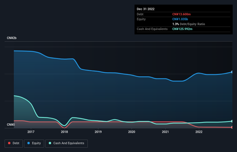Click the red dot in the Debt legend
The width and height of the screenshot is (237, 152).
click(x=9, y=143)
